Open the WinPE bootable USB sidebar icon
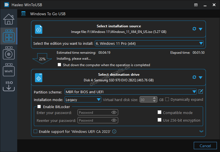The height and width of the screenshot is (152, 220). pyautogui.click(x=9, y=70)
